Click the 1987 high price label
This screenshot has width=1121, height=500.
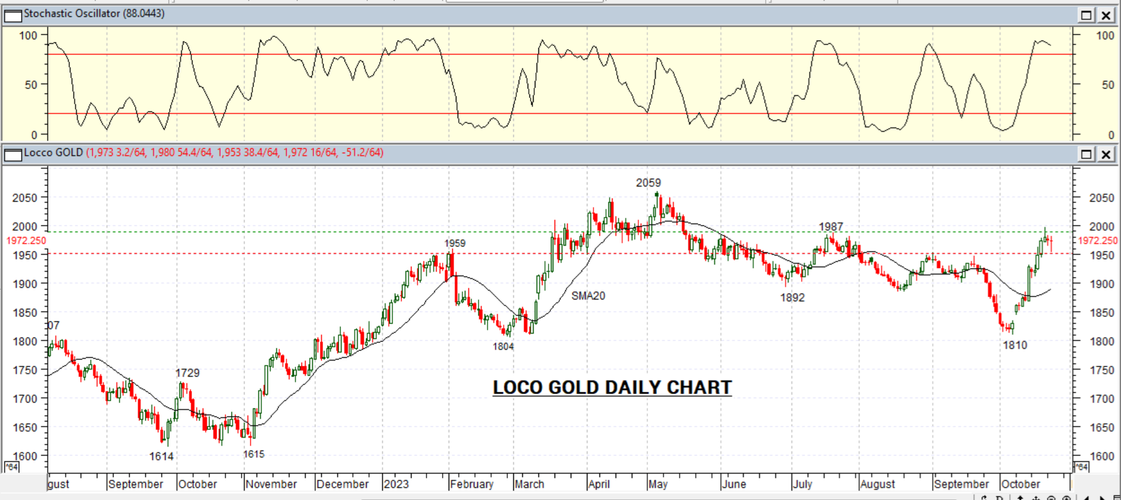831,227
